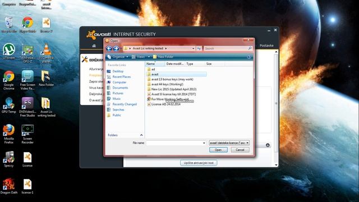Click the Upišite aktivacijski kod button
This screenshot has height=202, width=359.
point(199,163)
